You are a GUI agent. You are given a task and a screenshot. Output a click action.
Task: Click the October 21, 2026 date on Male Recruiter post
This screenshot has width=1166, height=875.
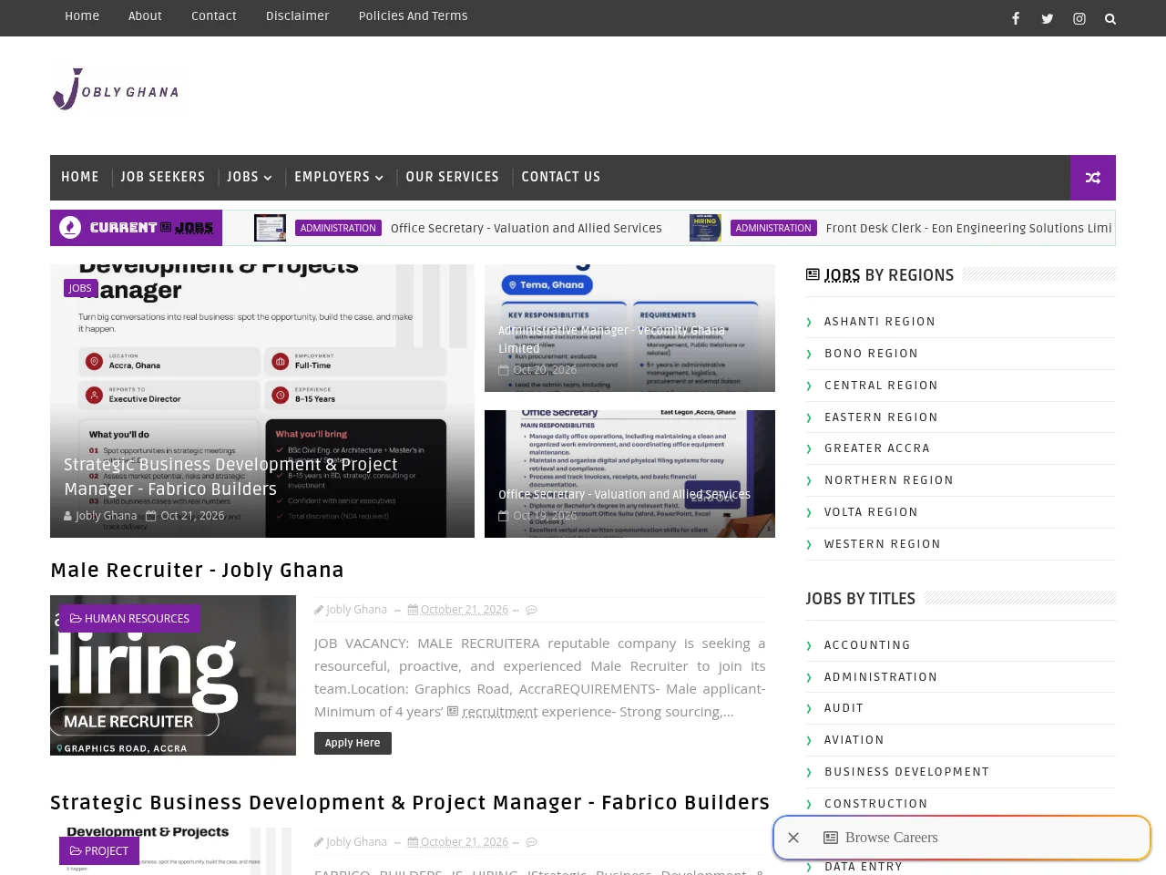point(465,610)
